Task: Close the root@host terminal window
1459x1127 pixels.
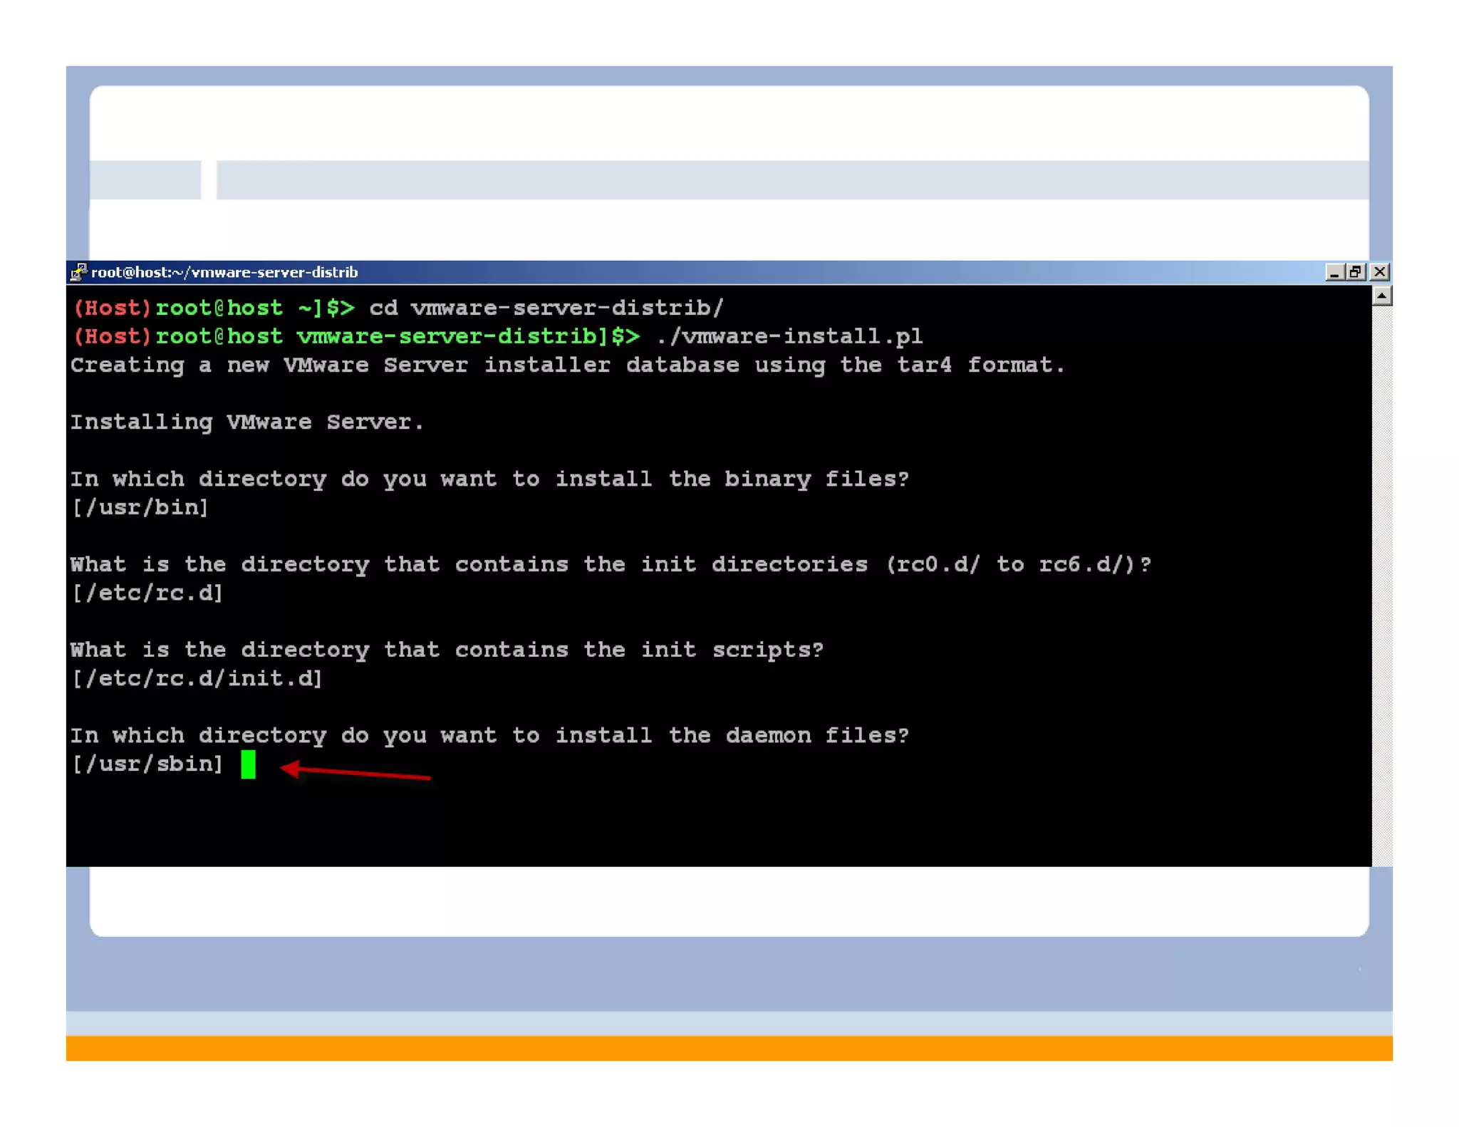Action: click(1379, 272)
